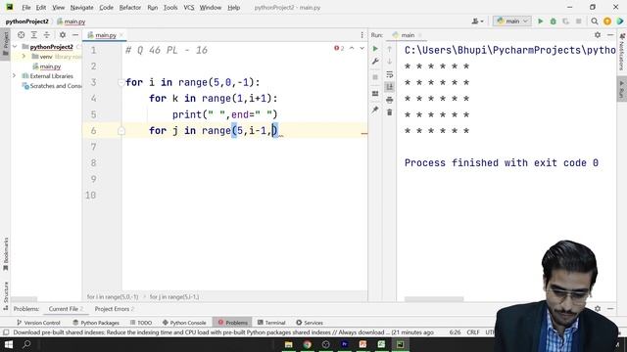The image size is (627, 352).
Task: Open Python Packages tool window
Action: (x=96, y=323)
